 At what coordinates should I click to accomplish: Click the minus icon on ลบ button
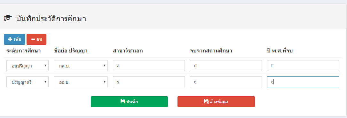point(33,39)
